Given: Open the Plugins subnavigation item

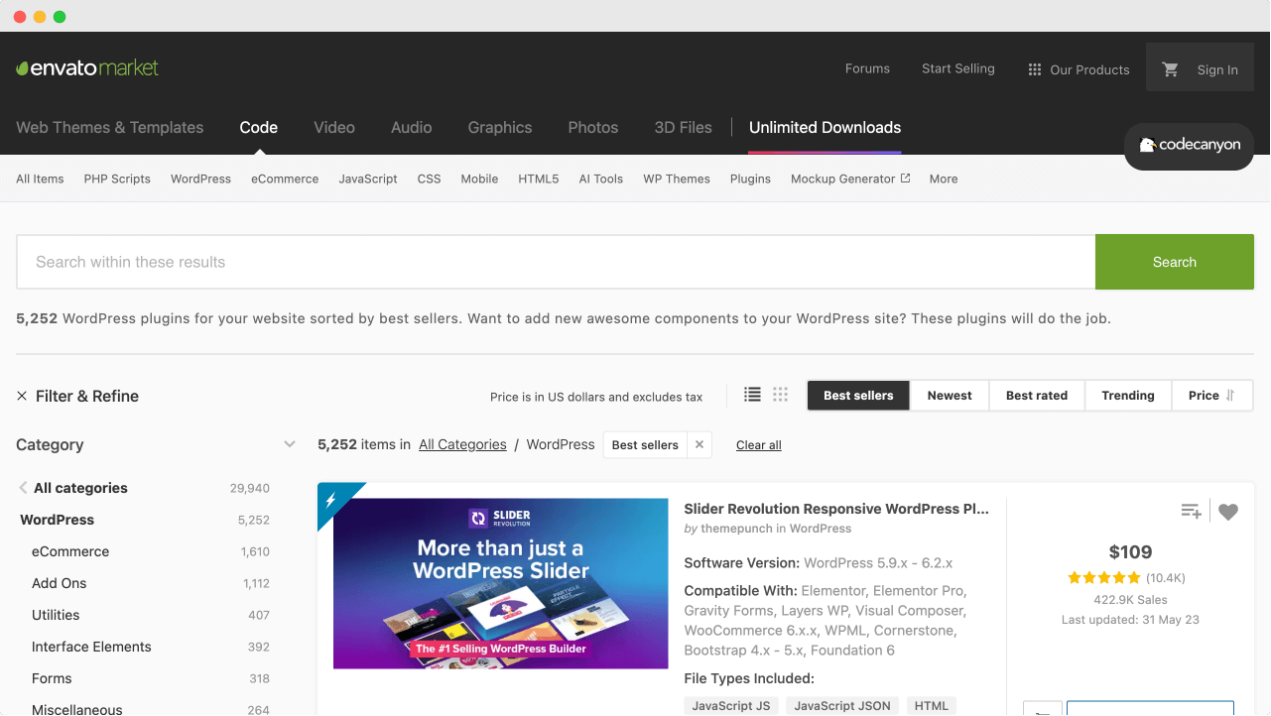Looking at the screenshot, I should 750,179.
